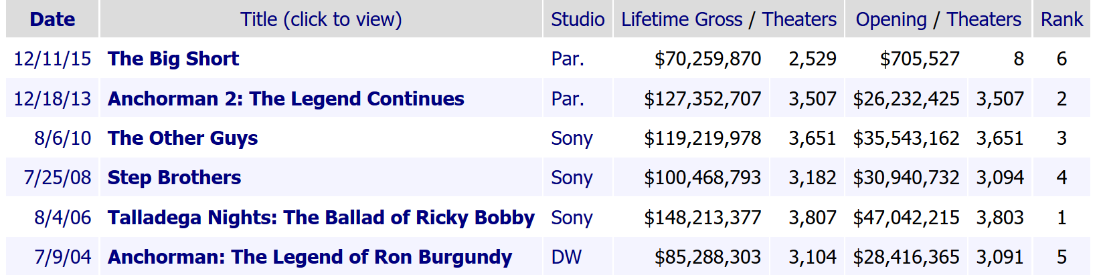Open Talladega Nights: The Ballad of Ricky Bobby
Image resolution: width=1099 pixels, height=275 pixels.
(x=321, y=218)
